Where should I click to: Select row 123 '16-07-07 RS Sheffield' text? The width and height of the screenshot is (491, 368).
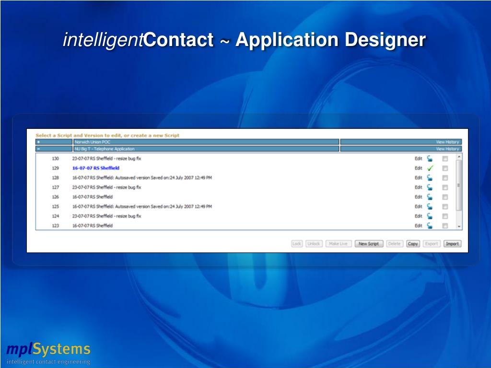93,226
